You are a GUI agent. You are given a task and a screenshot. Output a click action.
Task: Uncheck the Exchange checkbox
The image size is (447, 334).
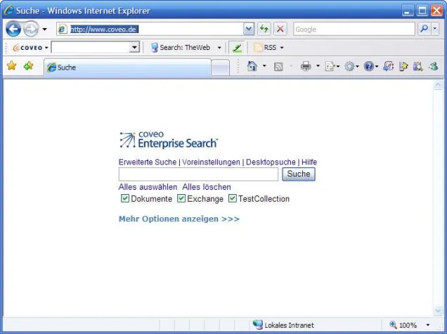(181, 199)
